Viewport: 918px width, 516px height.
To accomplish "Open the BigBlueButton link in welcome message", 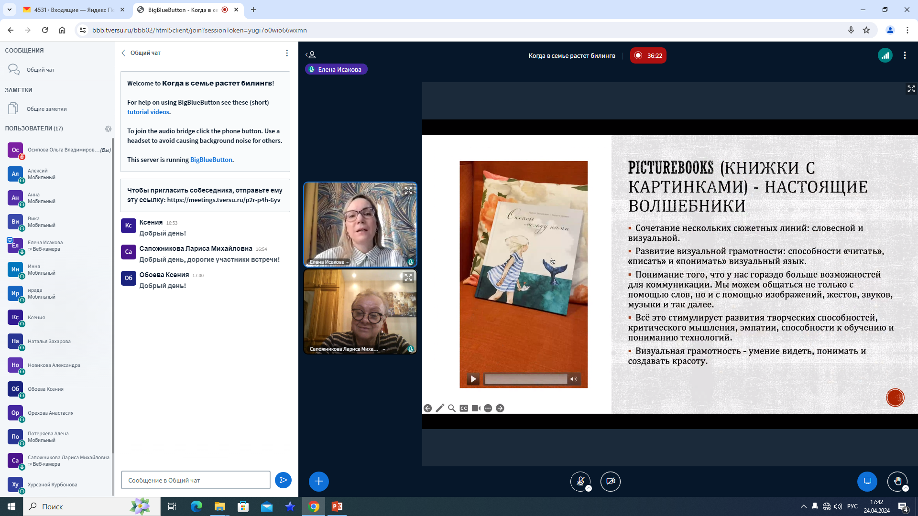I will pyautogui.click(x=211, y=160).
